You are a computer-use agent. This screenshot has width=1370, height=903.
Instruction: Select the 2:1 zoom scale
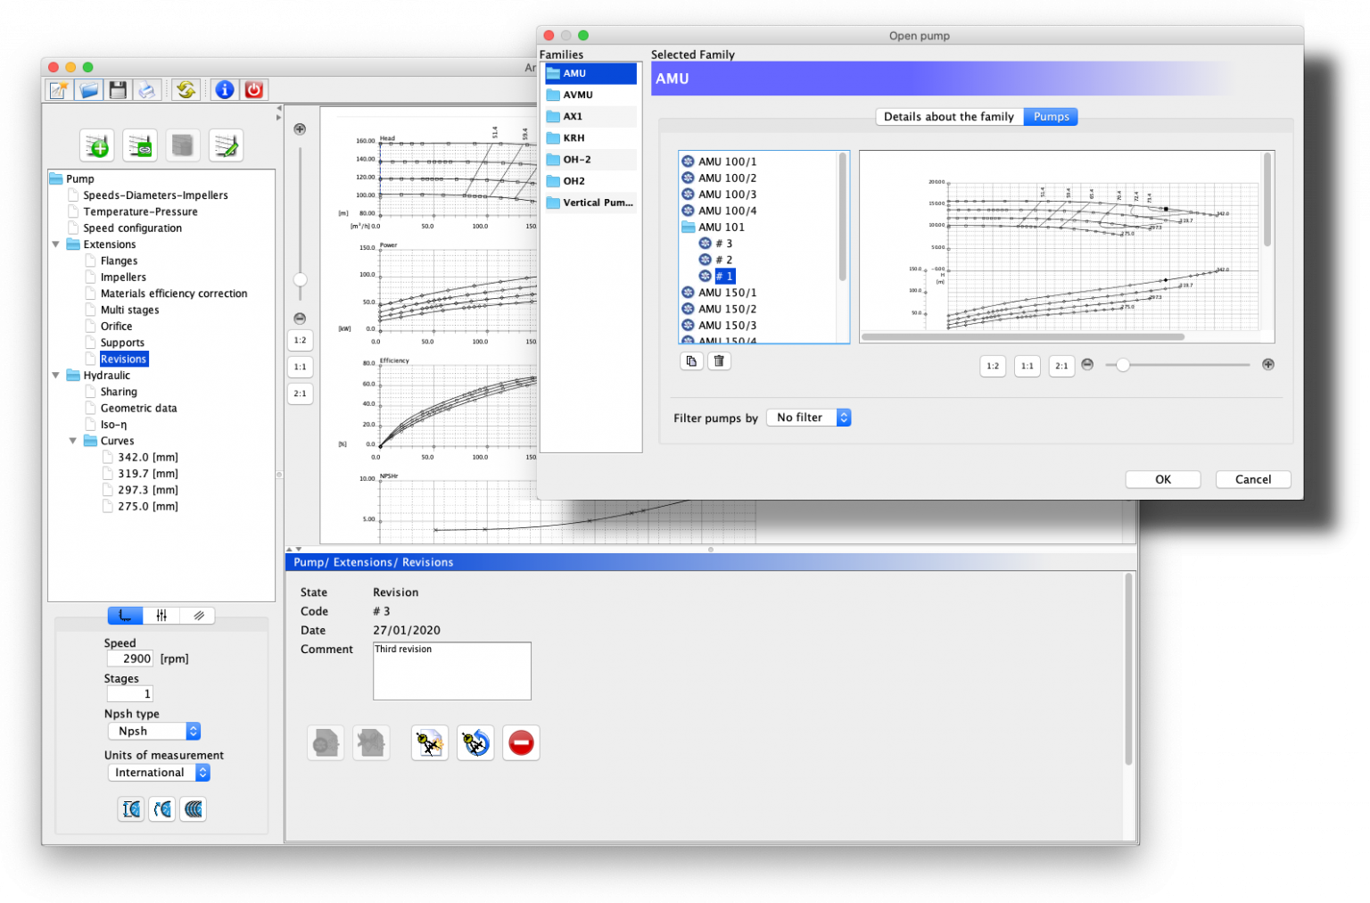300,394
